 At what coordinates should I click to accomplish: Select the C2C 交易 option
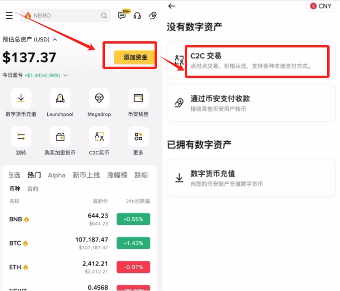click(x=256, y=61)
